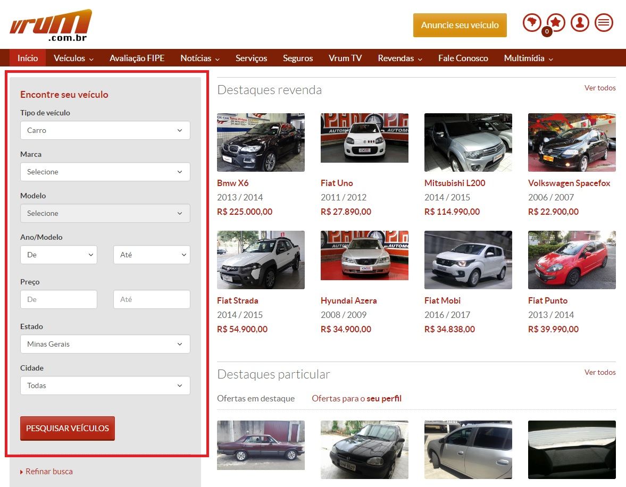Click the Hyundai Azera title link
This screenshot has height=487, width=626.
(348, 300)
